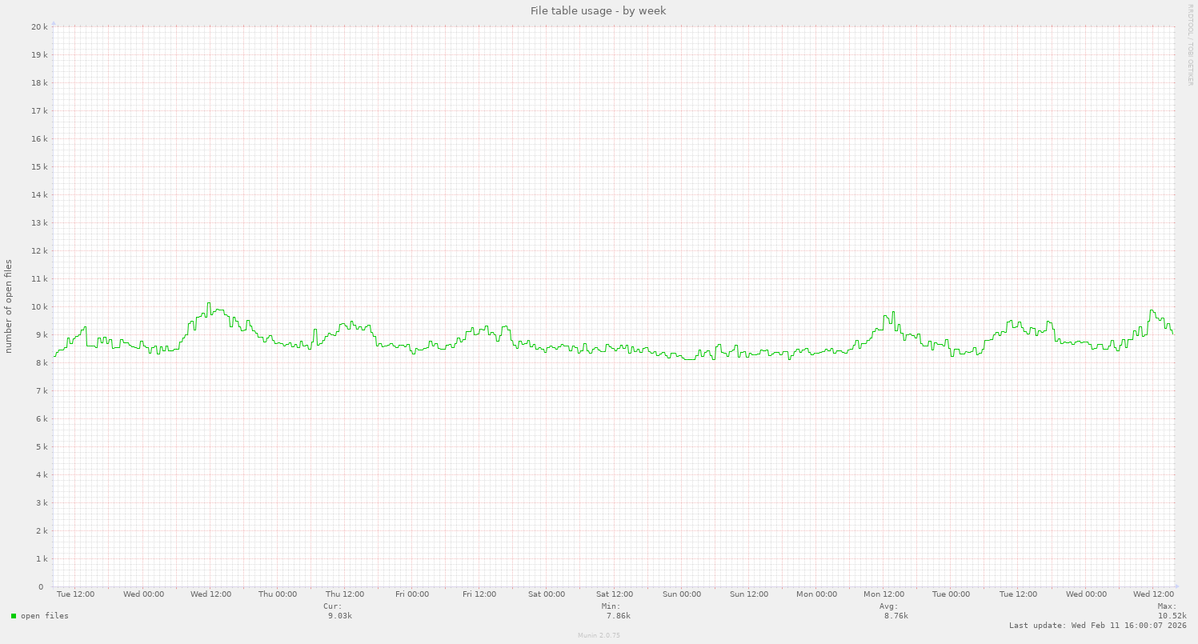This screenshot has width=1198, height=644.
Task: Select the "Min: 7.86k" statistic
Action: click(x=613, y=610)
